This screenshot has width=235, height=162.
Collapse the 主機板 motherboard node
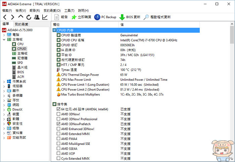click(x=4, y=40)
